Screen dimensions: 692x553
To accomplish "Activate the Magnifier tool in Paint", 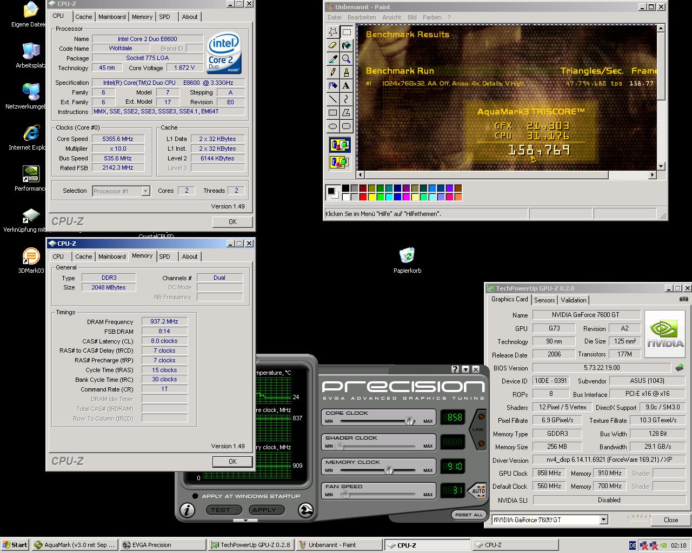I will (347, 59).
